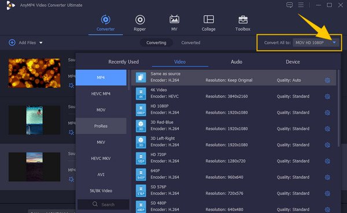Choose the SD 480P preset row

234,207
